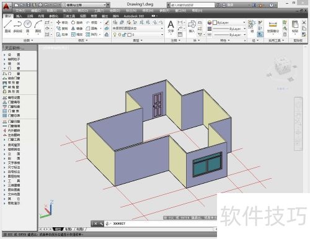Click the Mirror (镜像) tool
This screenshot has width=310, height=239.
(77, 29)
